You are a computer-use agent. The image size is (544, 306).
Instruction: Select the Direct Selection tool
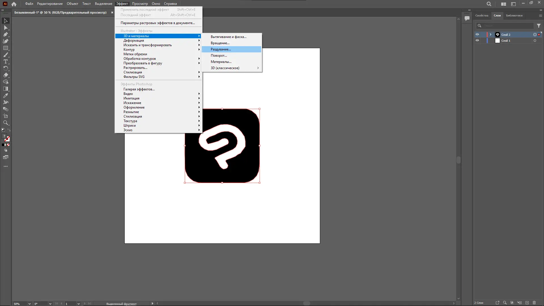coord(5,27)
